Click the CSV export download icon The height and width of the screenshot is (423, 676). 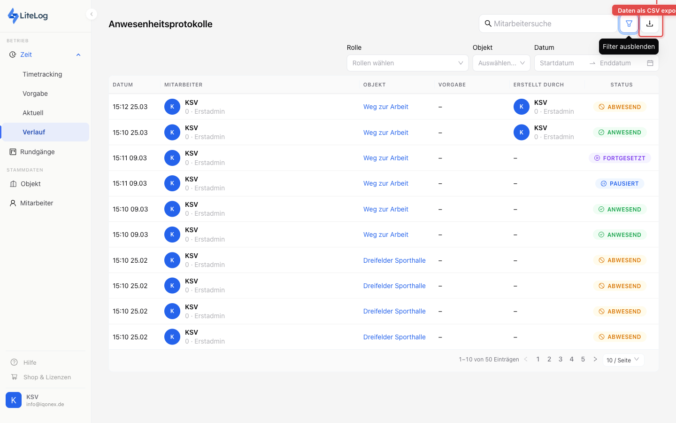point(650,23)
